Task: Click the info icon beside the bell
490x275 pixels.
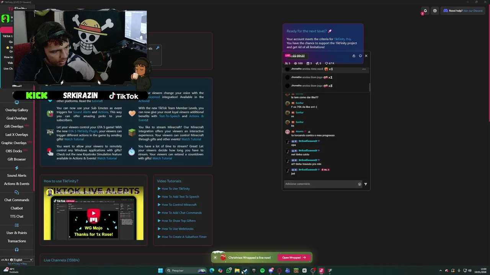Action: coord(435,11)
